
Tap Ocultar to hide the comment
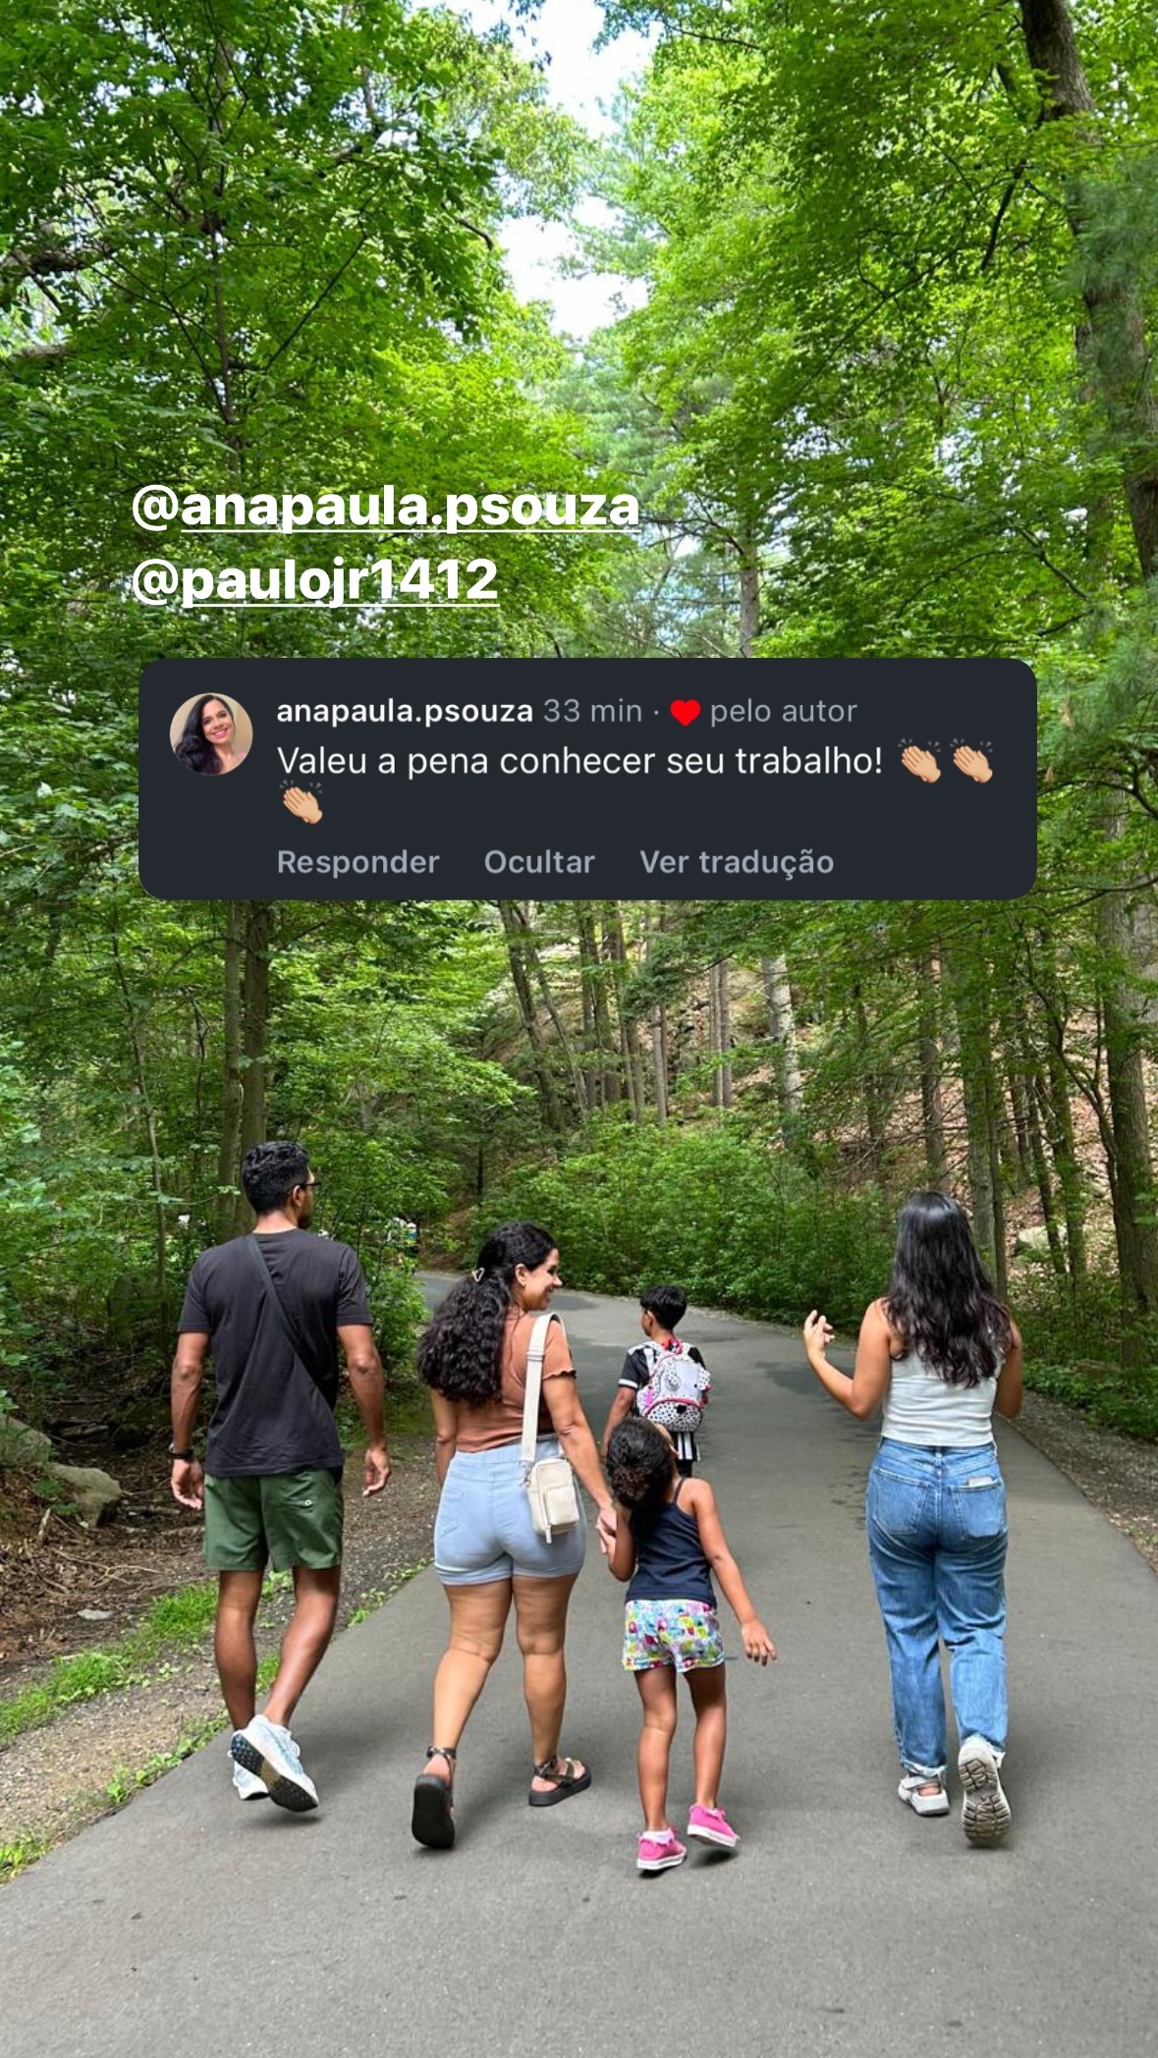pyautogui.click(x=539, y=862)
